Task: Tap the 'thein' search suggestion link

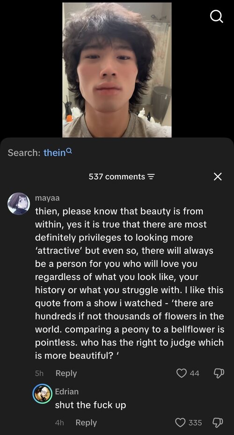Action: click(x=54, y=153)
